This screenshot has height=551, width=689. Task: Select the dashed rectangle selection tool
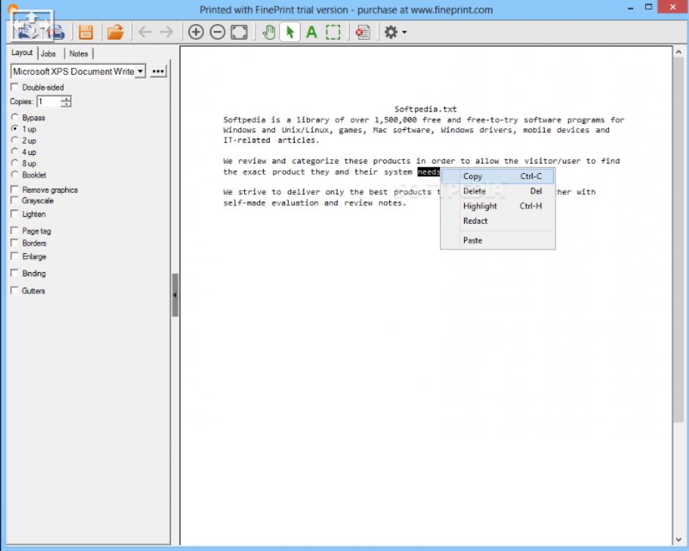coord(333,32)
